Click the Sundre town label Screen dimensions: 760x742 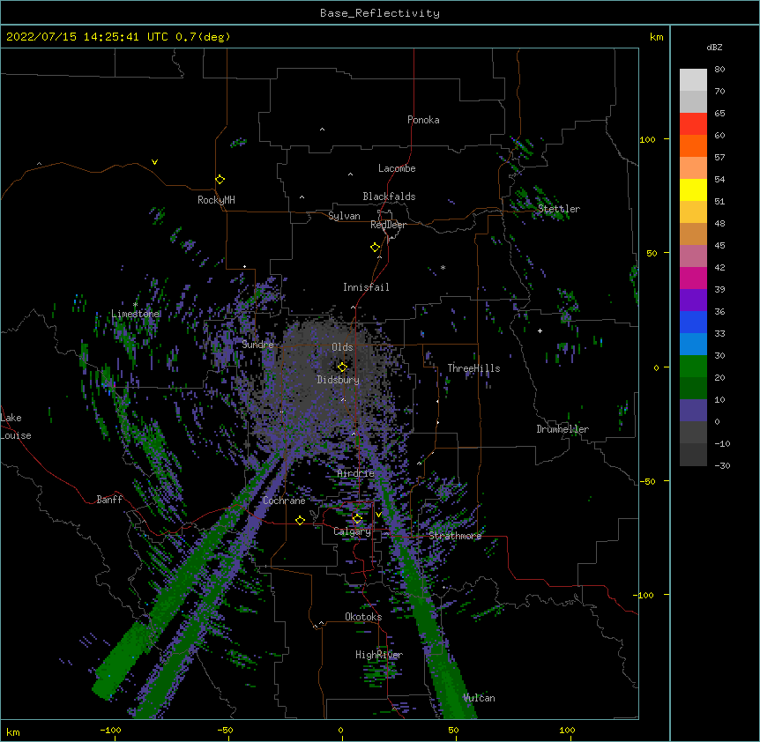point(257,345)
